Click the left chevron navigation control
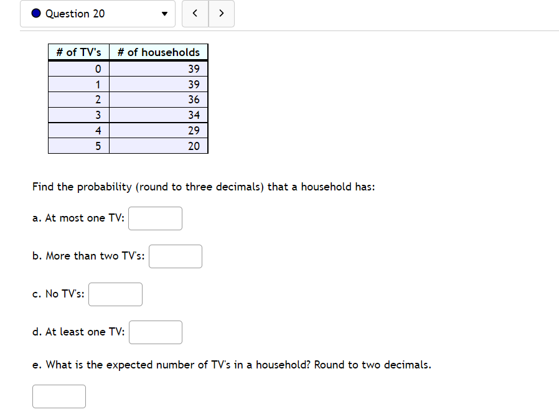The height and width of the screenshot is (417, 559). [x=195, y=13]
